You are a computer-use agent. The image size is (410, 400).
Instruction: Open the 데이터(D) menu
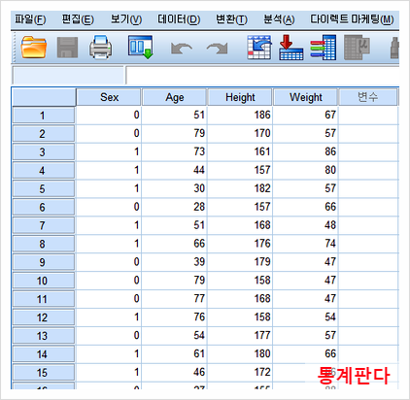tap(179, 19)
